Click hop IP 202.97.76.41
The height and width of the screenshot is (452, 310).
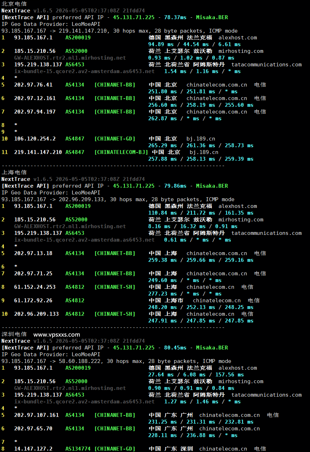33,85
